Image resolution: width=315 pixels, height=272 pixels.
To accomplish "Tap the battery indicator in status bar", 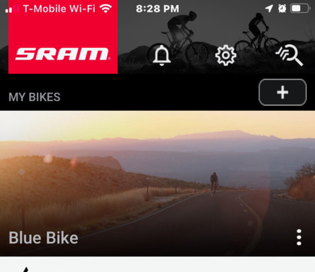I will pos(300,9).
